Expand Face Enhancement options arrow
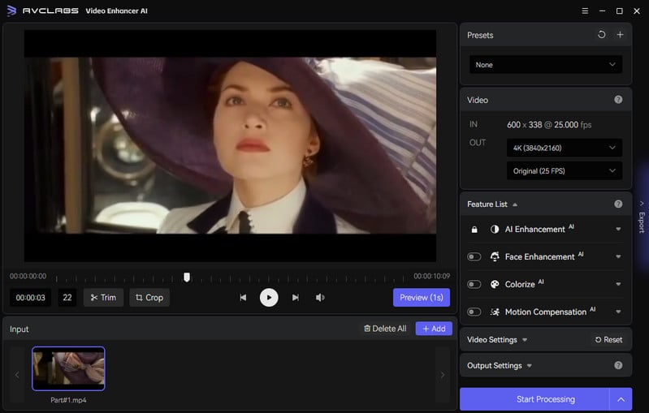Screen dimensions: 649x413 coord(618,256)
